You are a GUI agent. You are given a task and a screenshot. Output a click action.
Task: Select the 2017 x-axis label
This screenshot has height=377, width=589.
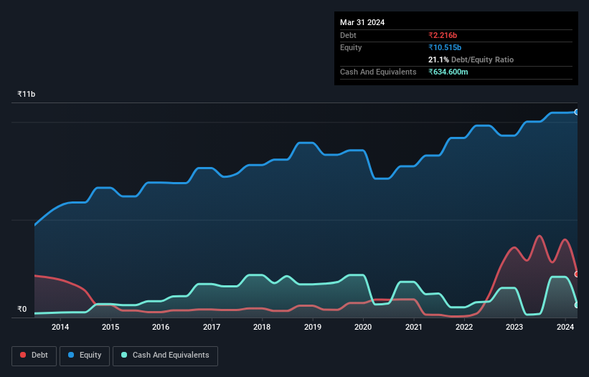pyautogui.click(x=212, y=327)
